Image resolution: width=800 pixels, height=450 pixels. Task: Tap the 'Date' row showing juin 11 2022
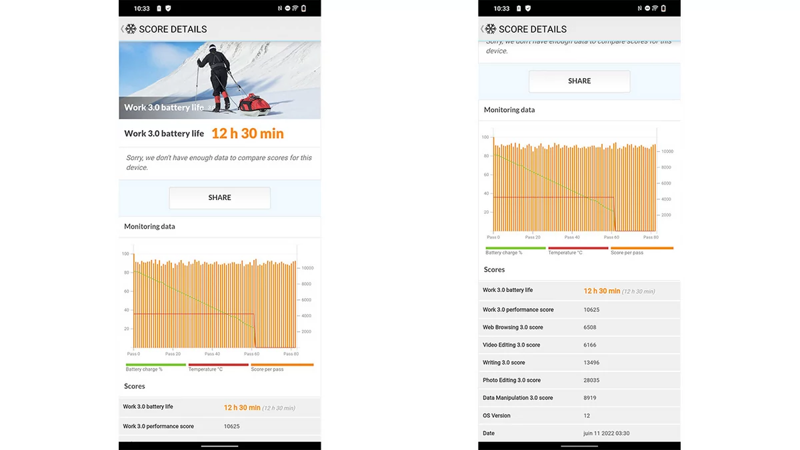(579, 433)
